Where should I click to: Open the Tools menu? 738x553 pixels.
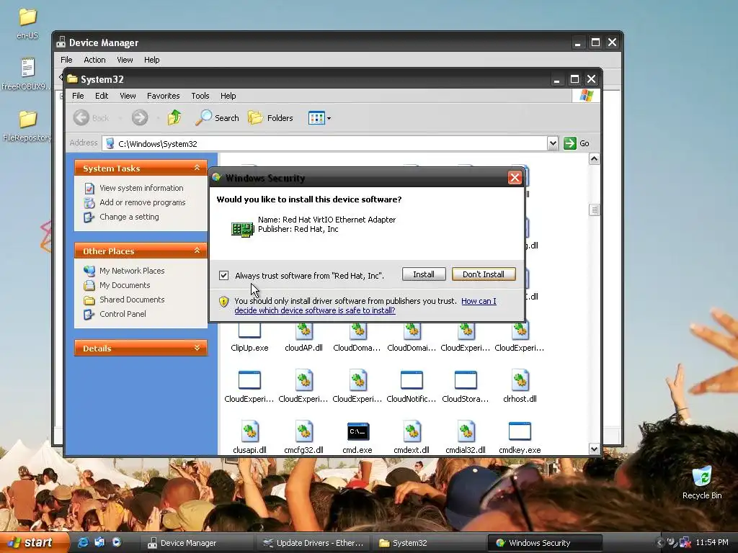coord(200,96)
